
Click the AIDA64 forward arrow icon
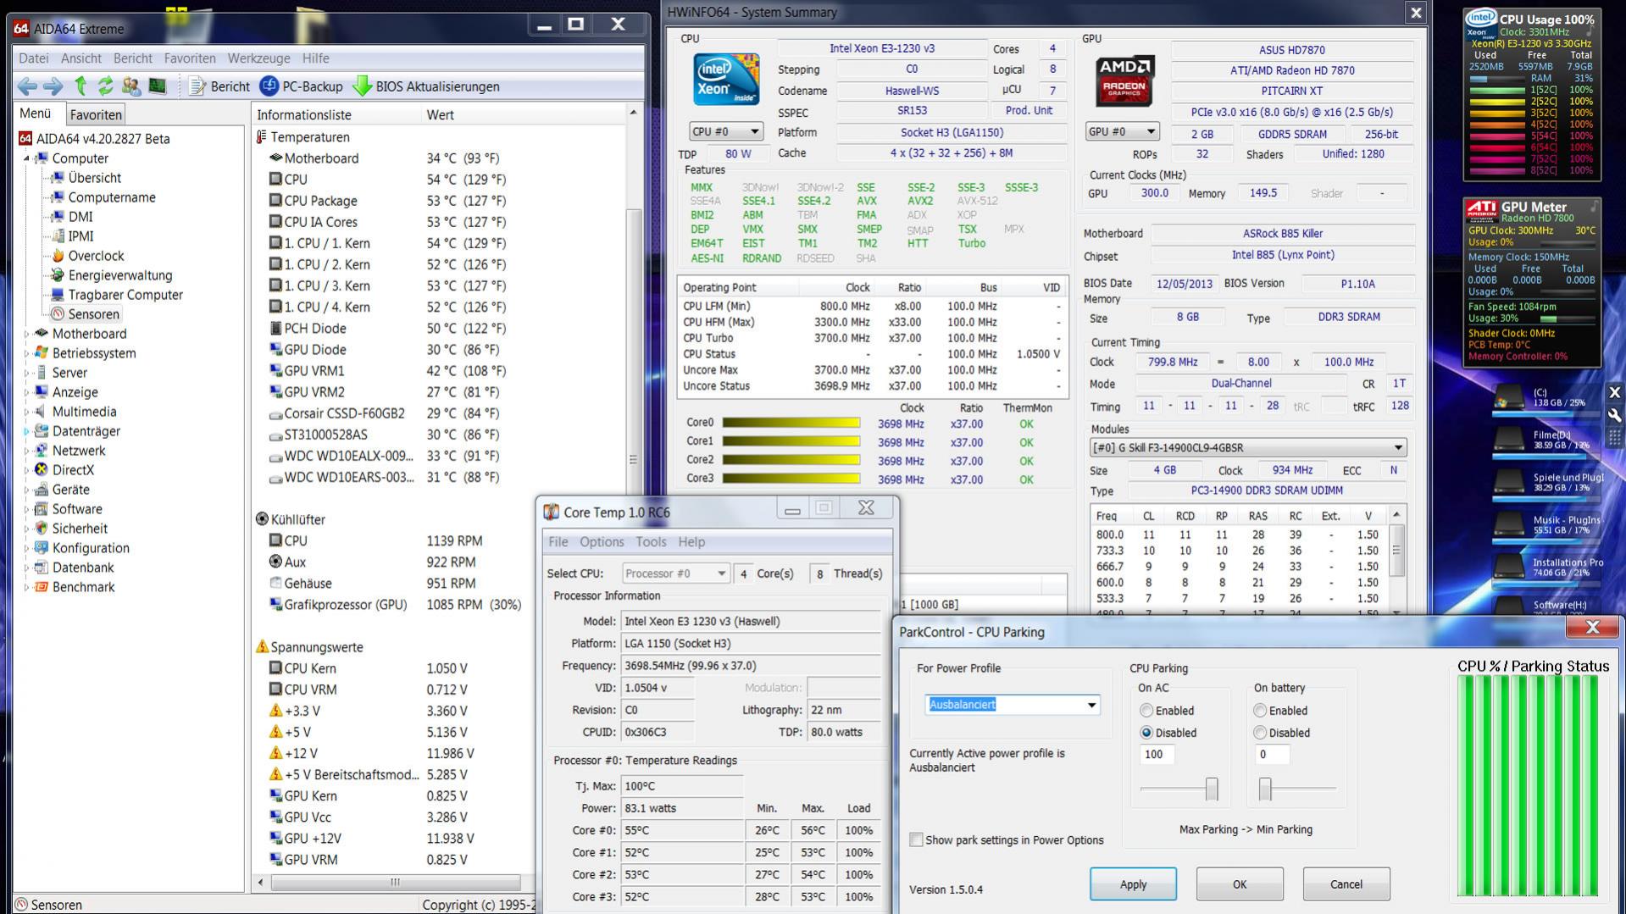(53, 86)
